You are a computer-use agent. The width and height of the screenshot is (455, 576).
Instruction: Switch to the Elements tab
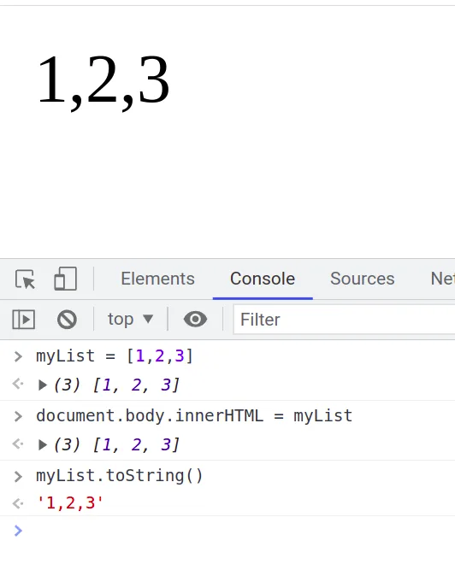(157, 279)
